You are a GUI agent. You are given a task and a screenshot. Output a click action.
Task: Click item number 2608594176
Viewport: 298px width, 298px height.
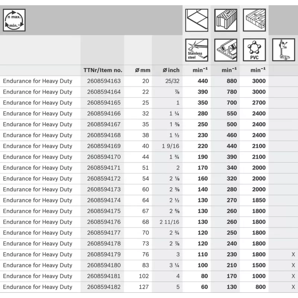point(104,222)
